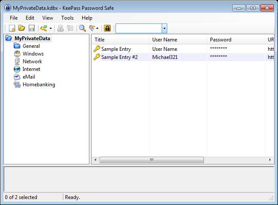Click the Homebanking percent icon

pyautogui.click(x=17, y=85)
